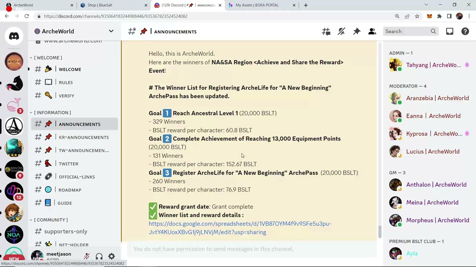Open the NFT-HOLDER channel
The height and width of the screenshot is (267, 476).
[x=74, y=244]
